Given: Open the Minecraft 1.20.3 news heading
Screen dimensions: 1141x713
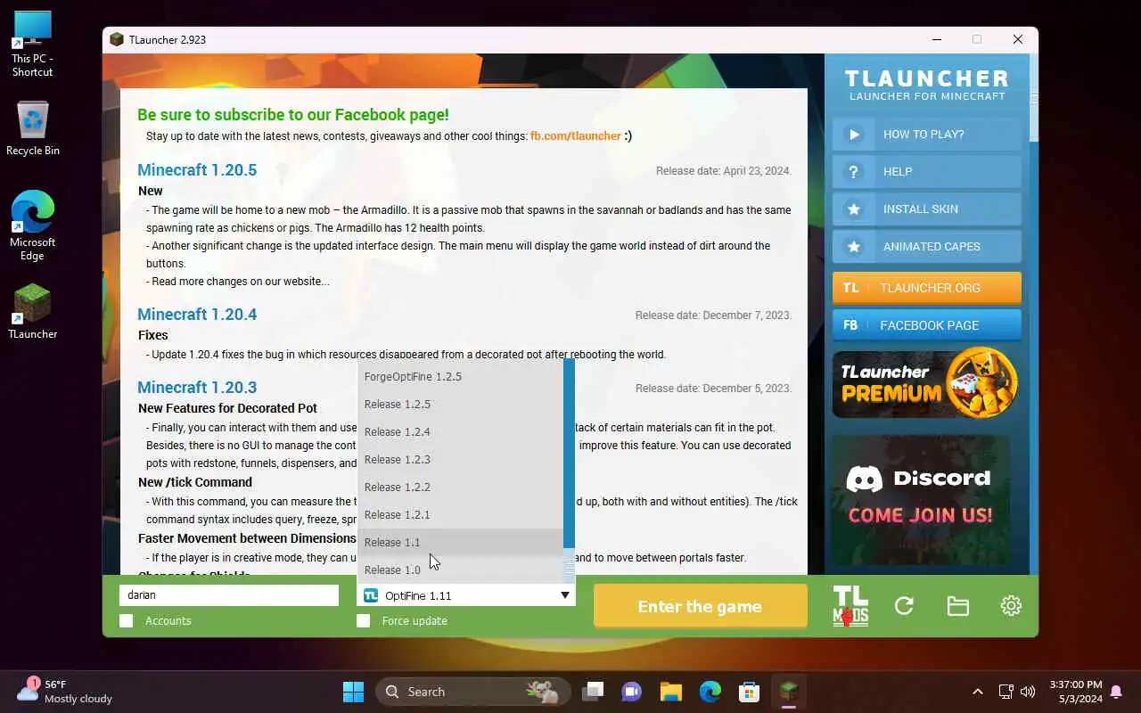Looking at the screenshot, I should [x=197, y=388].
